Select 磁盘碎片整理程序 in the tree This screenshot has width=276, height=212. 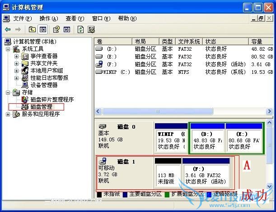(x=52, y=100)
